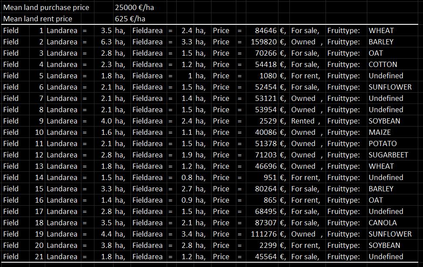Click the land area 6.3 cell

tap(106, 42)
